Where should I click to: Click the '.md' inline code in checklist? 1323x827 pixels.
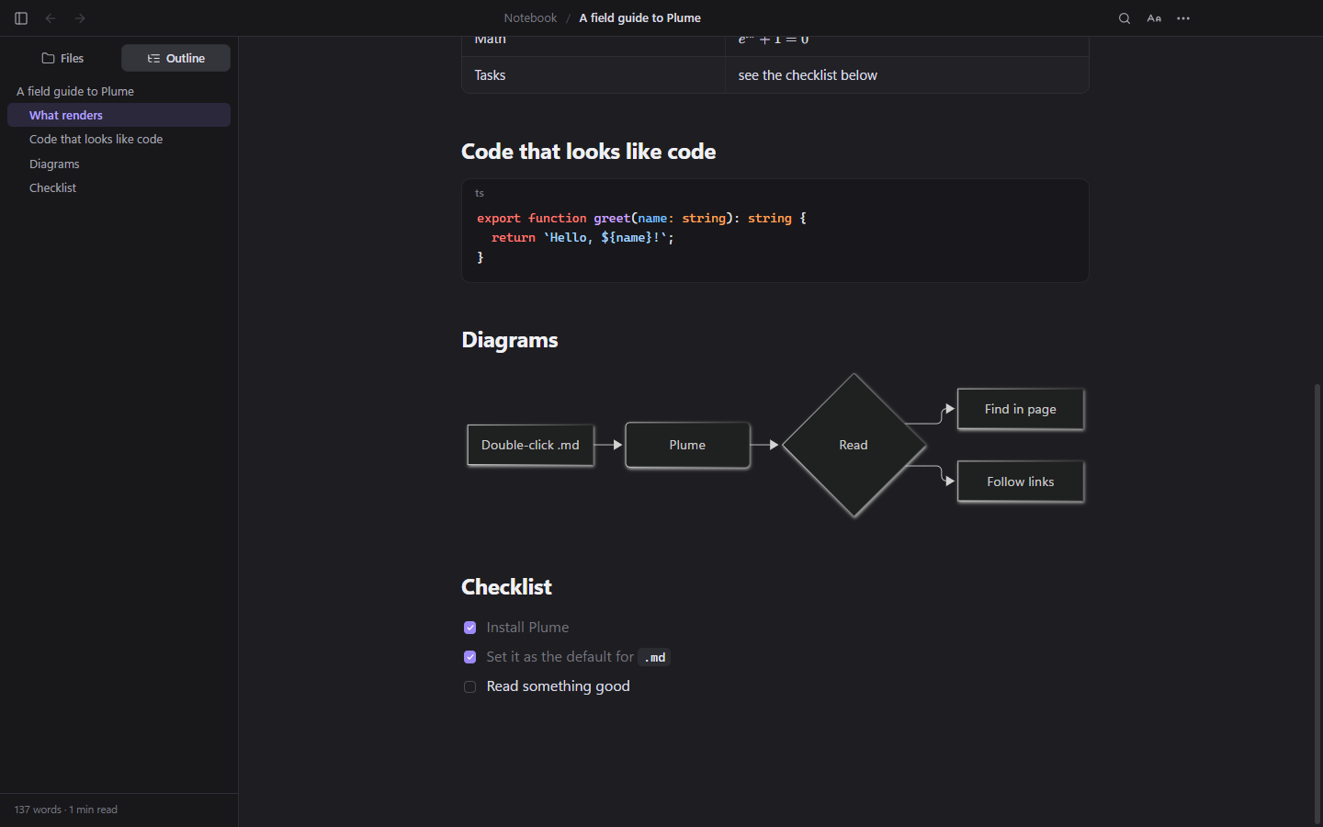click(x=654, y=658)
